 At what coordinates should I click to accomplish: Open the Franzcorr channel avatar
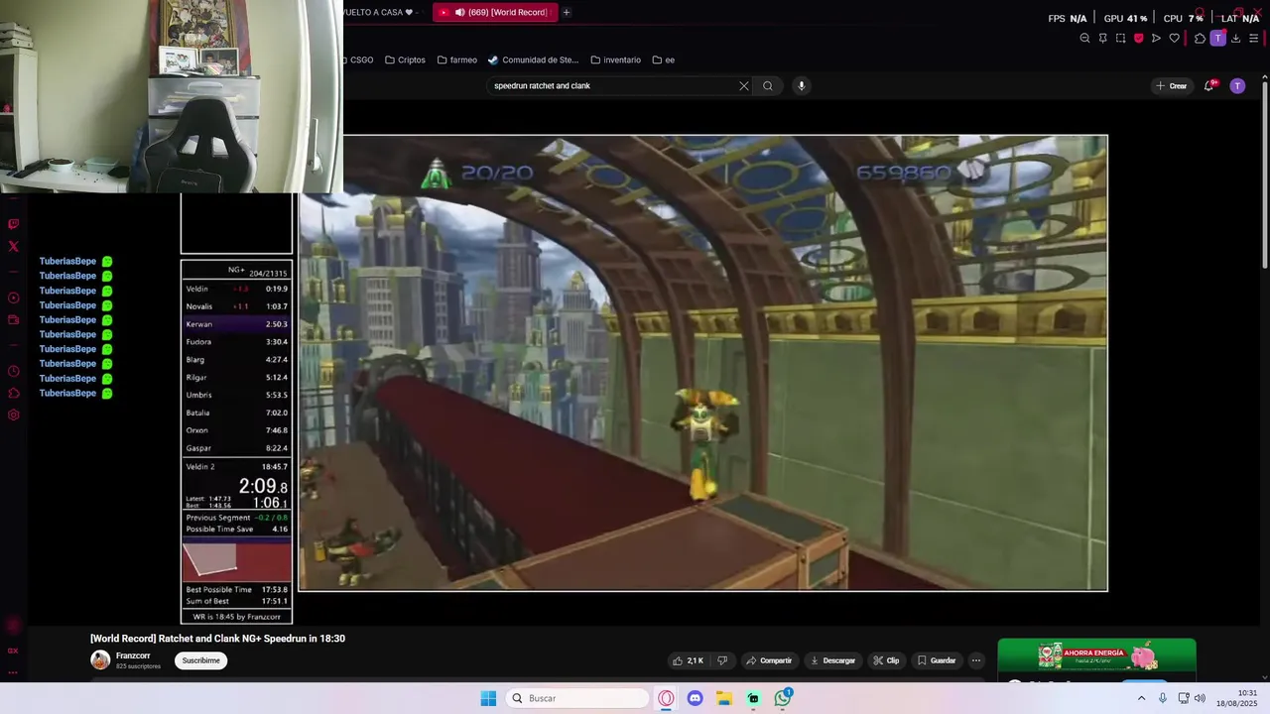pyautogui.click(x=100, y=659)
